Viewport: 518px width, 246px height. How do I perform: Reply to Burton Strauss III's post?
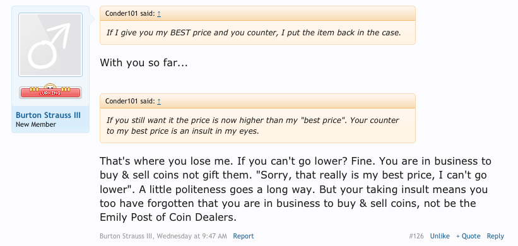[x=495, y=236]
